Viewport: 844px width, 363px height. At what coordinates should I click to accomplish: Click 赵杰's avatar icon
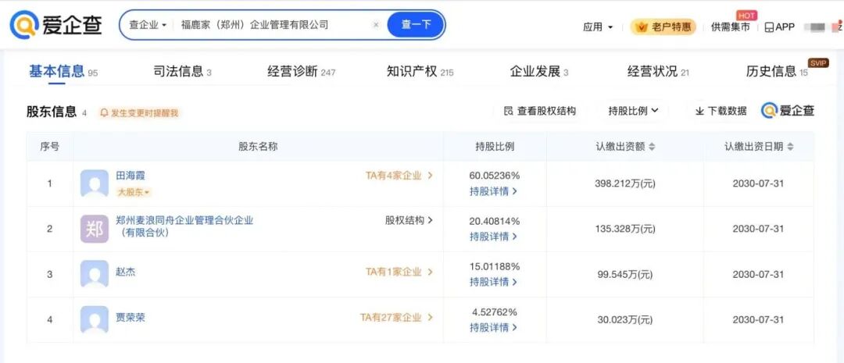[x=95, y=274]
